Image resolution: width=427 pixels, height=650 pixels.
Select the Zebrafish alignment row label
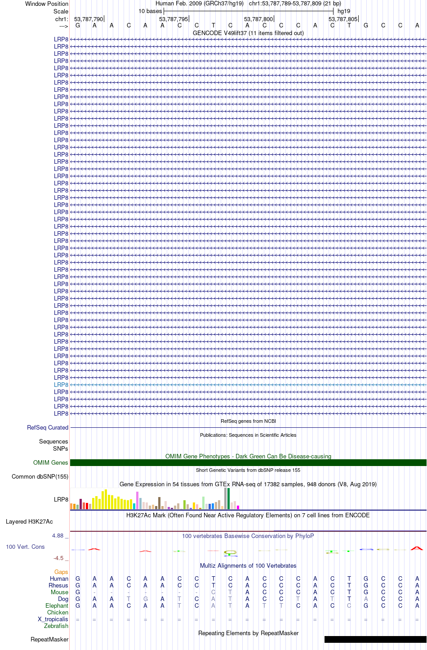coord(56,626)
